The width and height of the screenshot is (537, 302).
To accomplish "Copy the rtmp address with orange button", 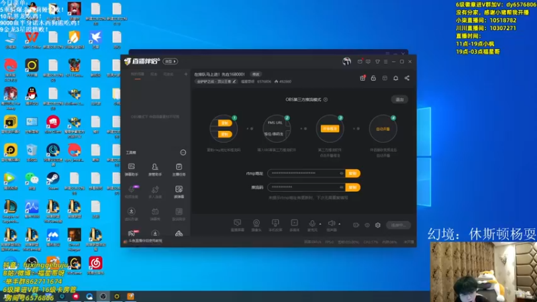I will 353,174.
